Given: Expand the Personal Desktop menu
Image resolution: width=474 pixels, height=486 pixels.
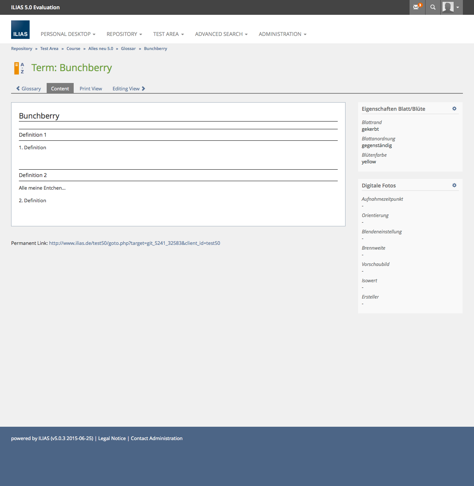Looking at the screenshot, I should click(x=68, y=34).
